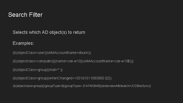Click objectclass=group in the last example
Viewport: 183px width, 103px height.
click(x=29, y=86)
